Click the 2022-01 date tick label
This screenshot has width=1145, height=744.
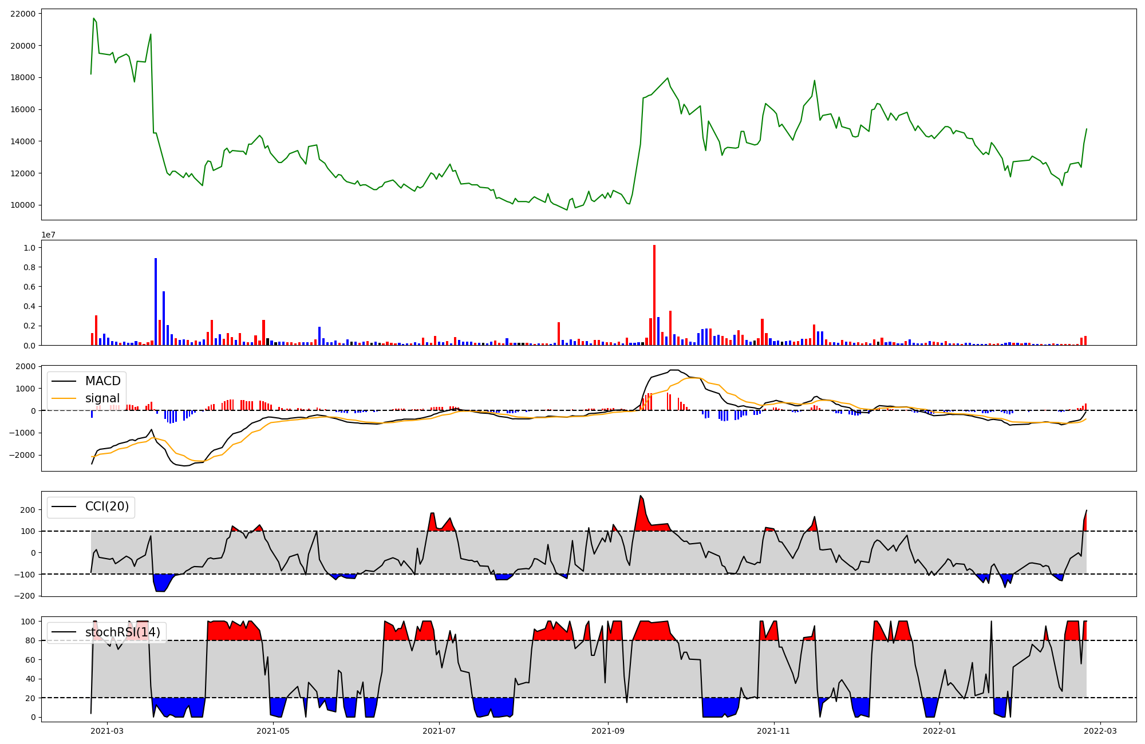[x=939, y=731]
